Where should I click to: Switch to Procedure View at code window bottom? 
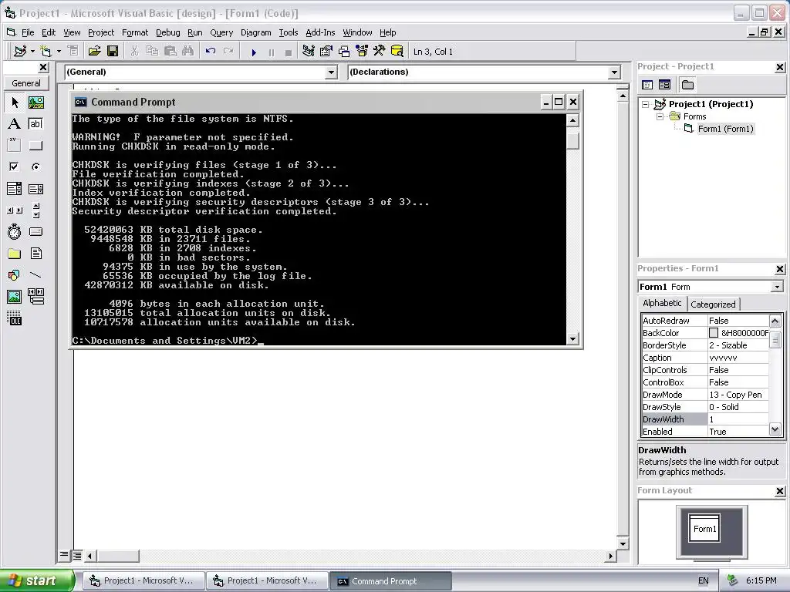(x=64, y=555)
